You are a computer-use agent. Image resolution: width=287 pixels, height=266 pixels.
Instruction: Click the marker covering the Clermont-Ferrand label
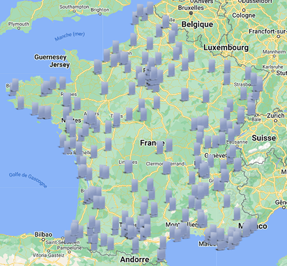(167, 168)
